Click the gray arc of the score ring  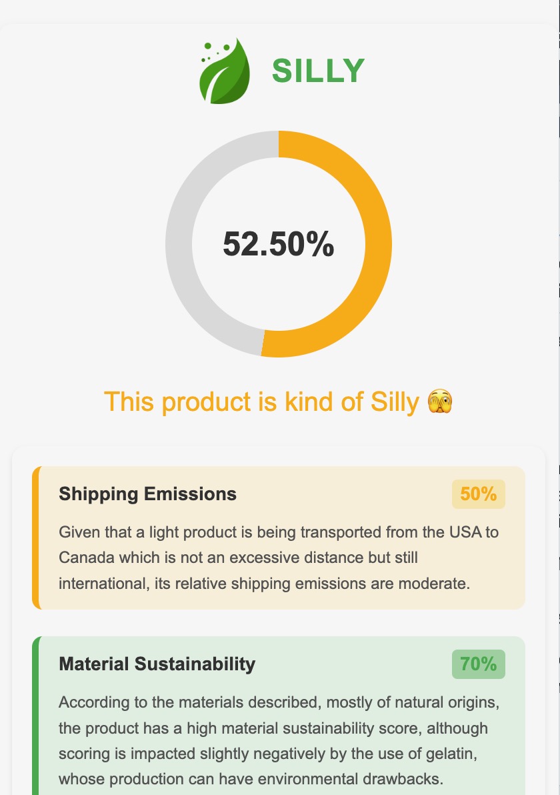tap(180, 243)
